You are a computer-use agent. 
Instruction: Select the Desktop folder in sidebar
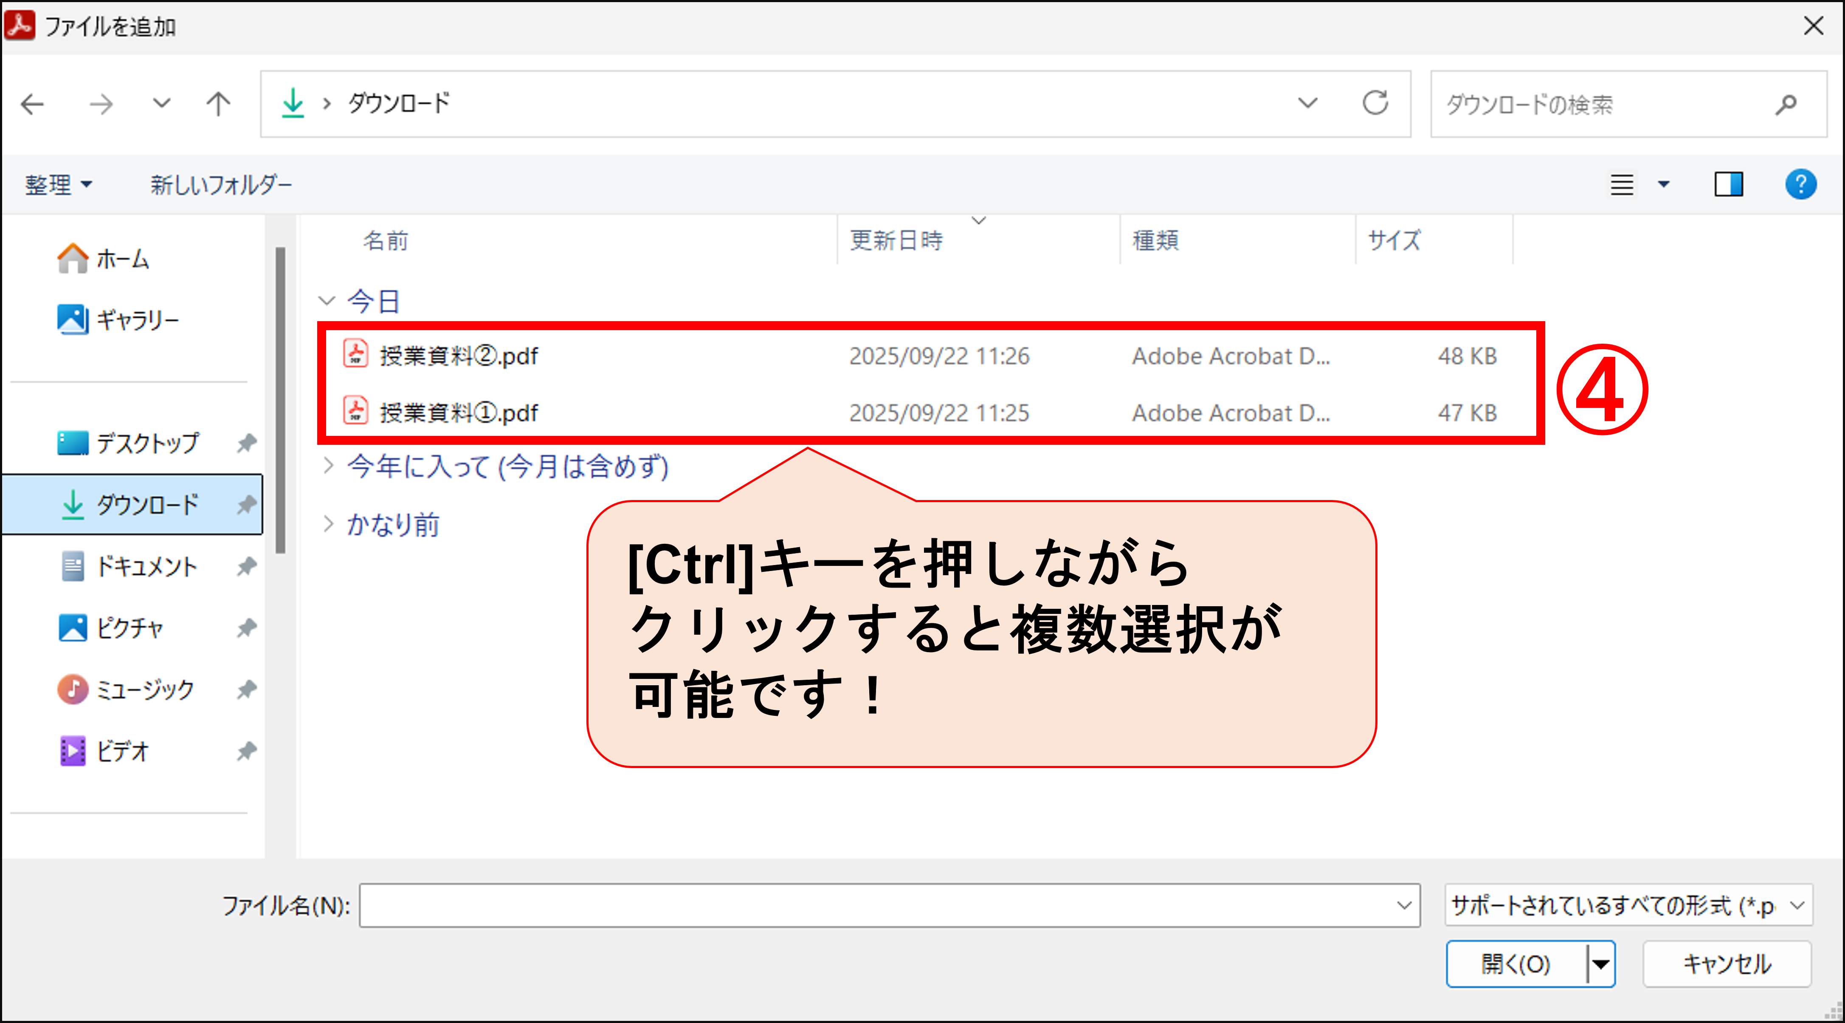(146, 443)
